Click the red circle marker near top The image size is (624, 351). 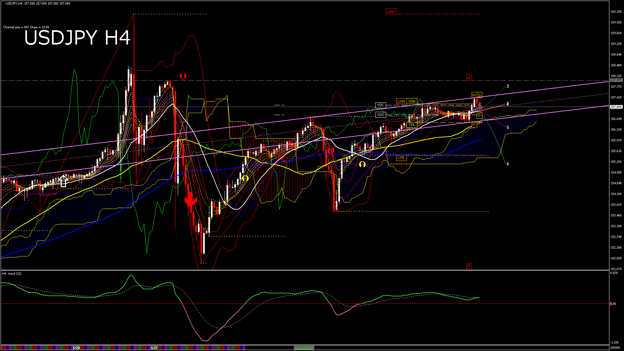click(x=183, y=76)
